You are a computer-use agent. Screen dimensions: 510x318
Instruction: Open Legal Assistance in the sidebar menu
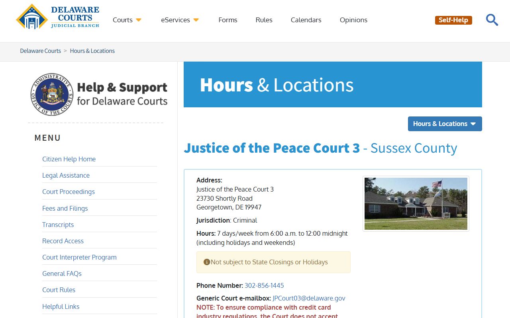66,175
